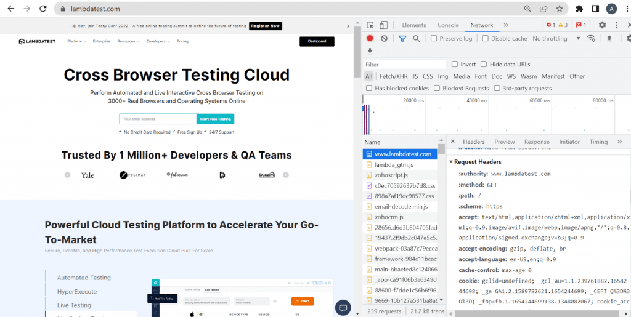Click the inspect element picker icon
This screenshot has height=317, width=631.
click(370, 25)
